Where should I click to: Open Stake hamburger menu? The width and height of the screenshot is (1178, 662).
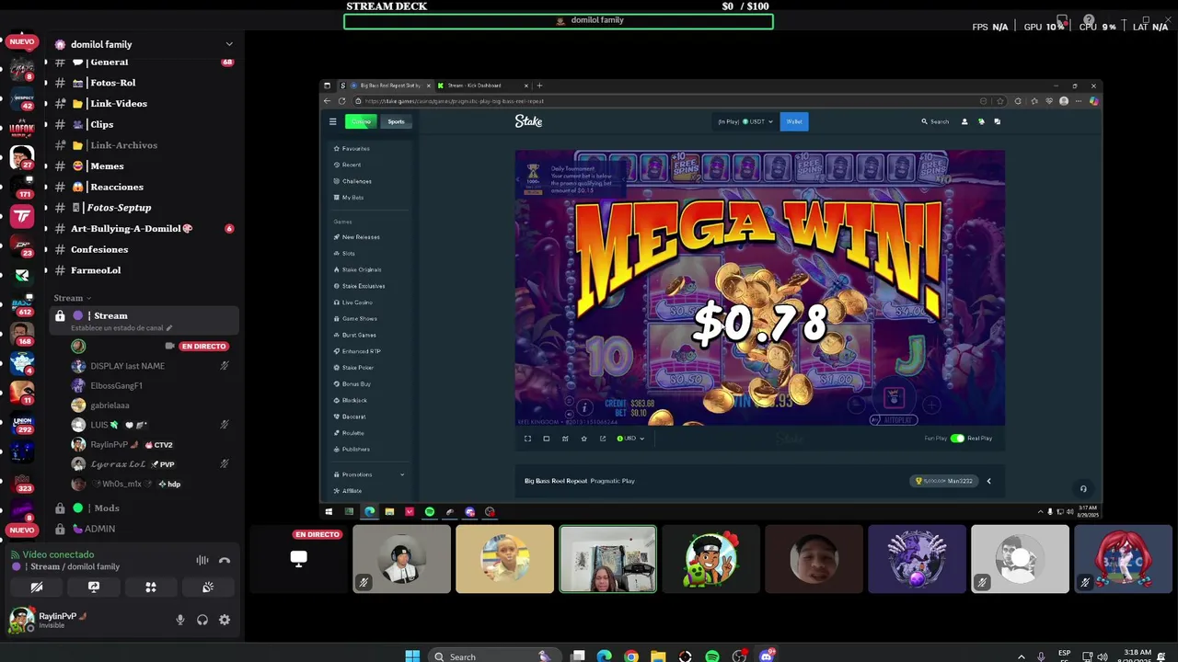pyautogui.click(x=333, y=121)
